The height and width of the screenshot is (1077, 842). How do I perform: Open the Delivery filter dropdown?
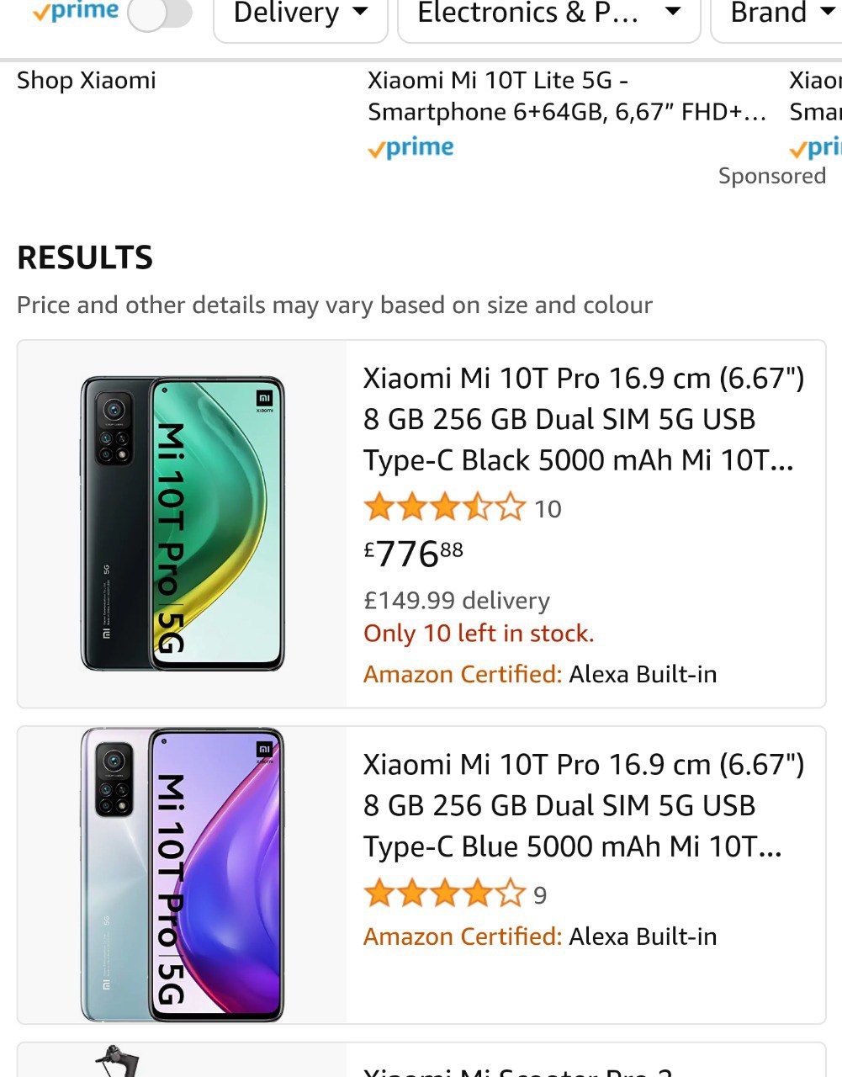point(300,14)
